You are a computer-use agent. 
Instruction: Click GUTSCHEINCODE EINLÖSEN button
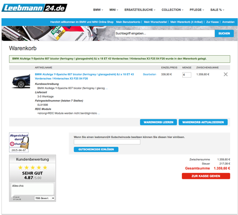tap(96, 149)
